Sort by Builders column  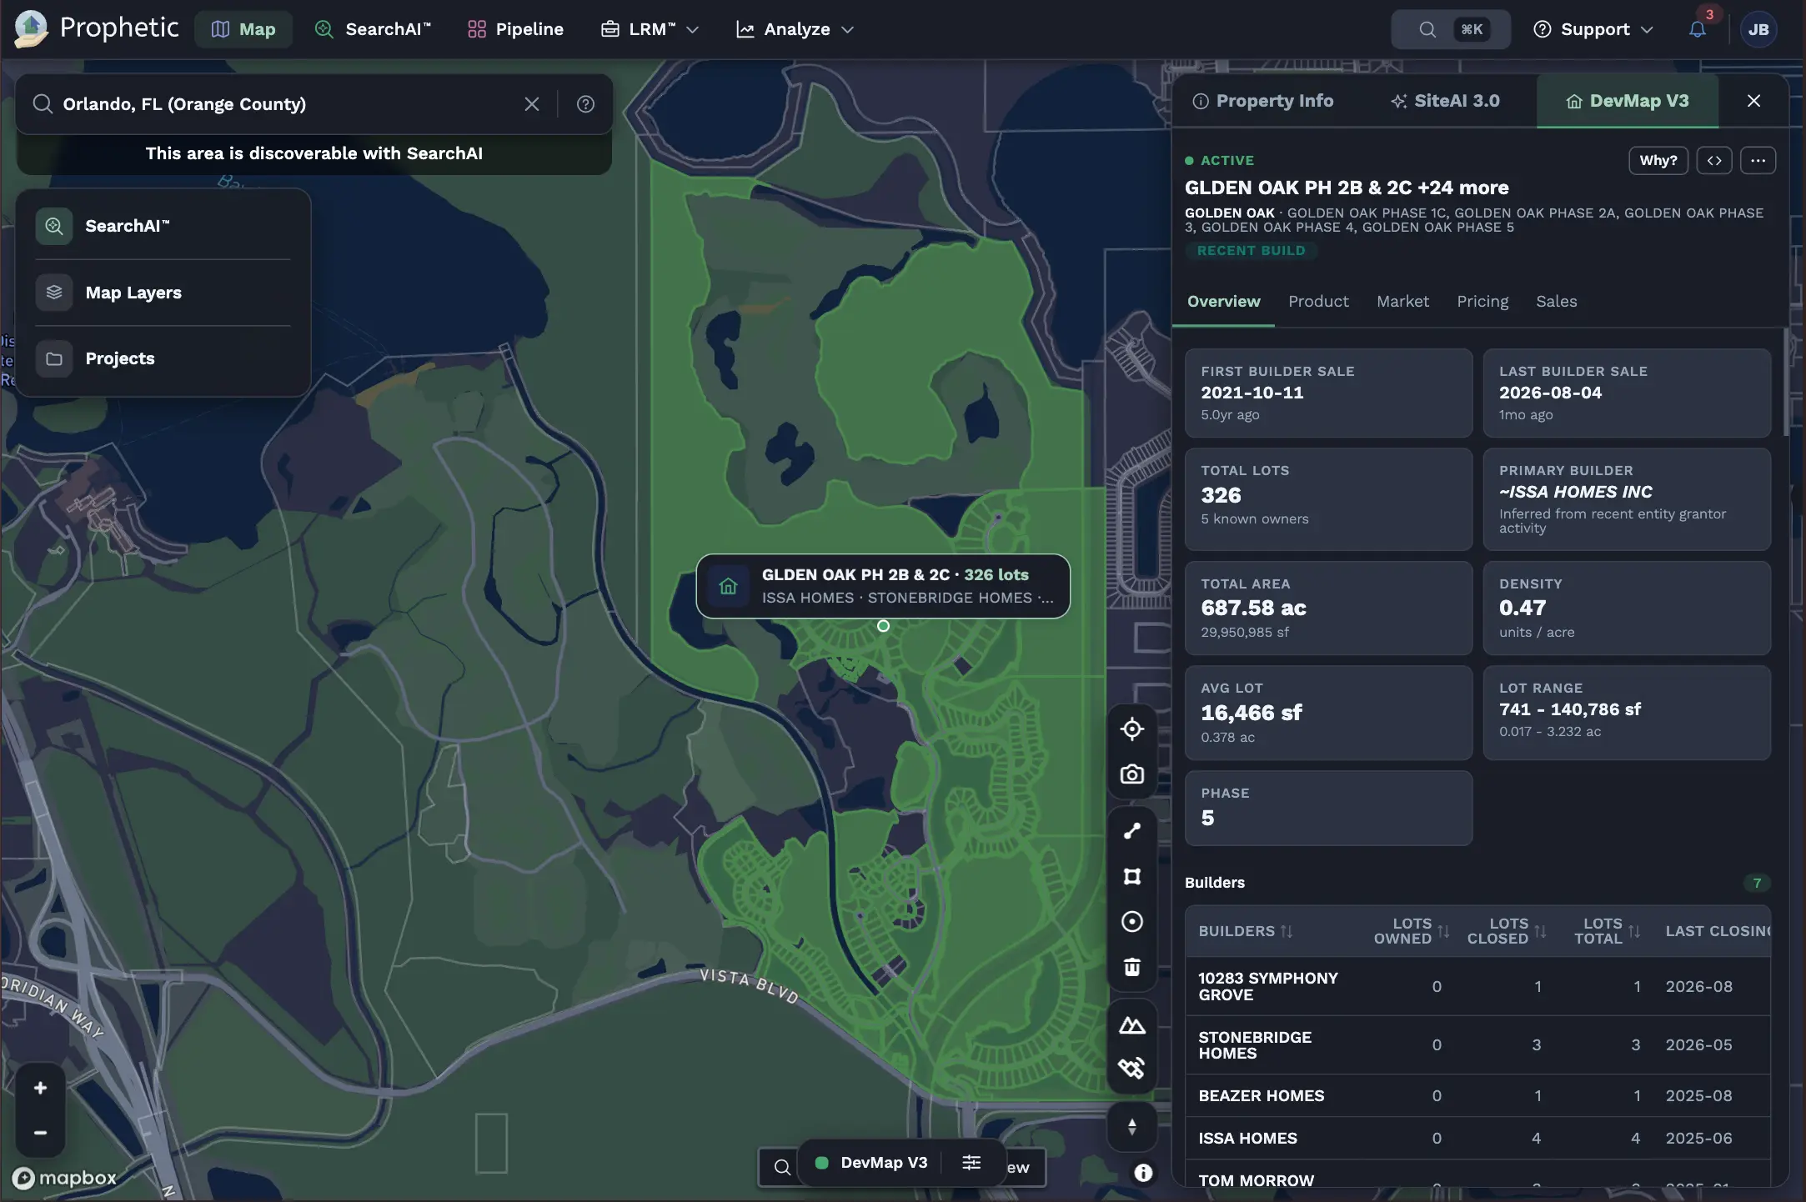tap(1245, 931)
